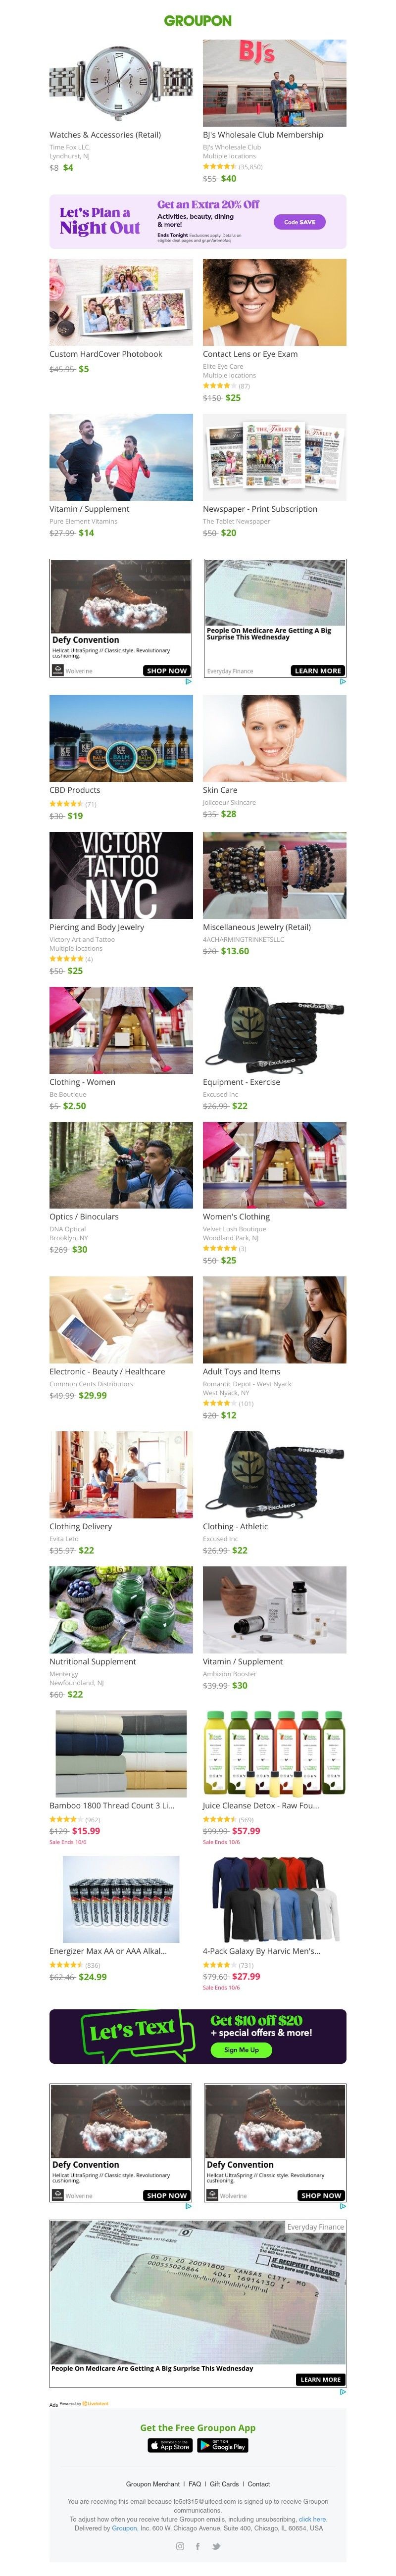Viewport: 396px width, 2576px height.
Task: Open the Instagram icon in footer
Action: click(180, 2546)
